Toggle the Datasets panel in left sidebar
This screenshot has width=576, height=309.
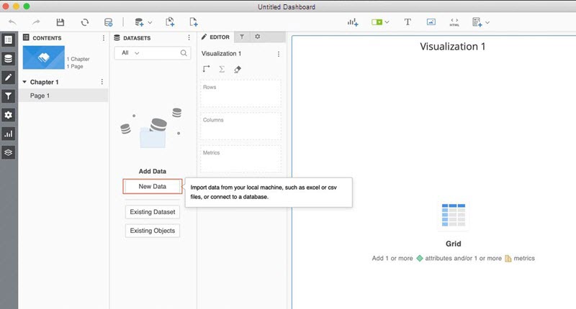click(x=9, y=59)
